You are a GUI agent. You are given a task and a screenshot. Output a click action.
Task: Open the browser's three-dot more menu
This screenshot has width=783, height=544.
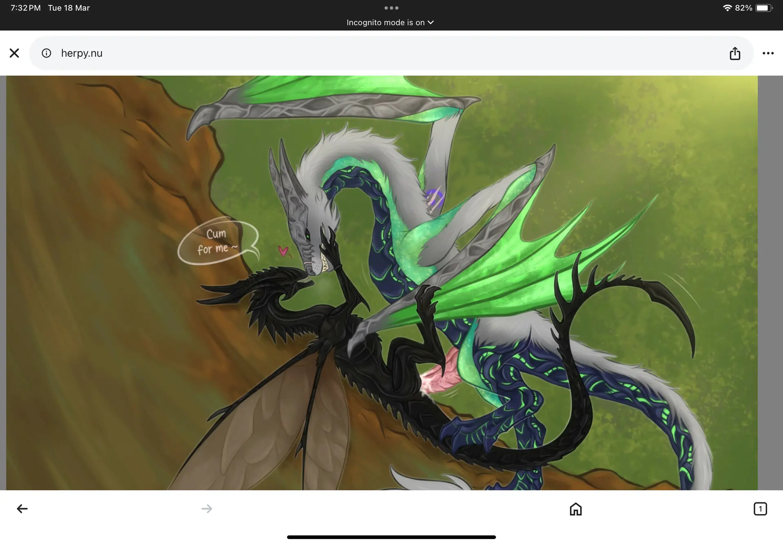click(768, 53)
